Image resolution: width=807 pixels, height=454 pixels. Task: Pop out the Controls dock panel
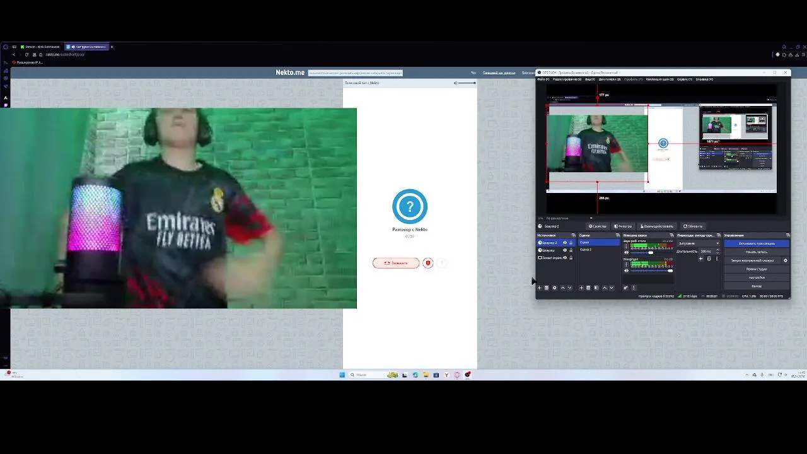click(787, 235)
